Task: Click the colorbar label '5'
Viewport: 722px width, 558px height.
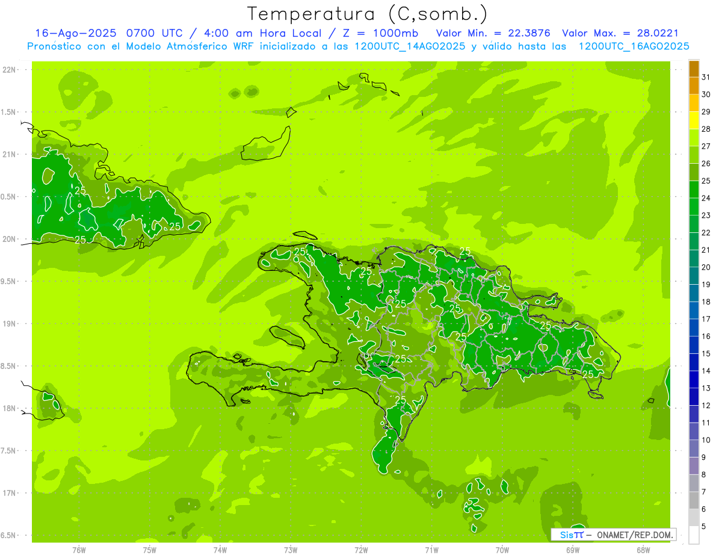Action: [704, 527]
